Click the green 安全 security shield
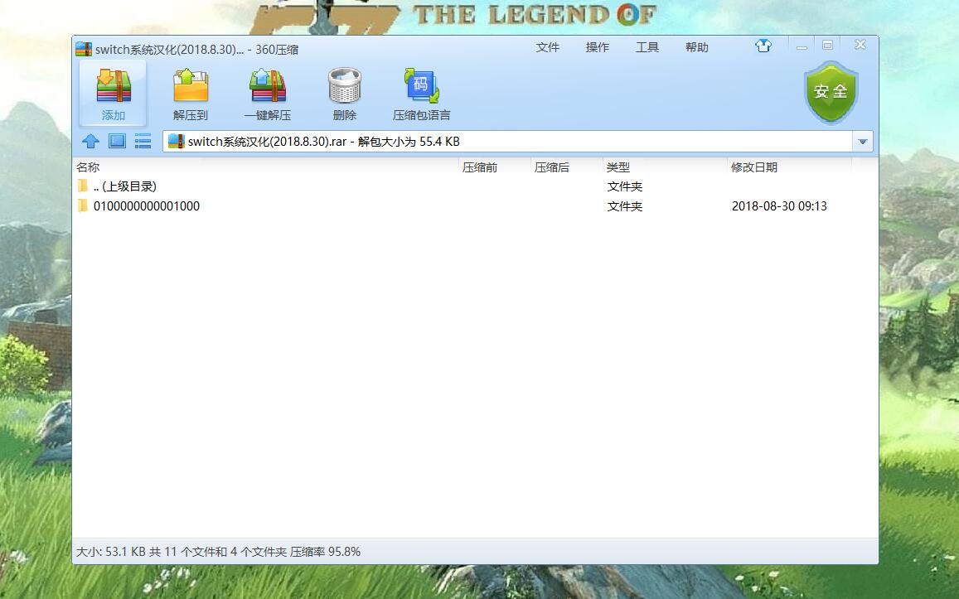Image resolution: width=959 pixels, height=599 pixels. 831,92
